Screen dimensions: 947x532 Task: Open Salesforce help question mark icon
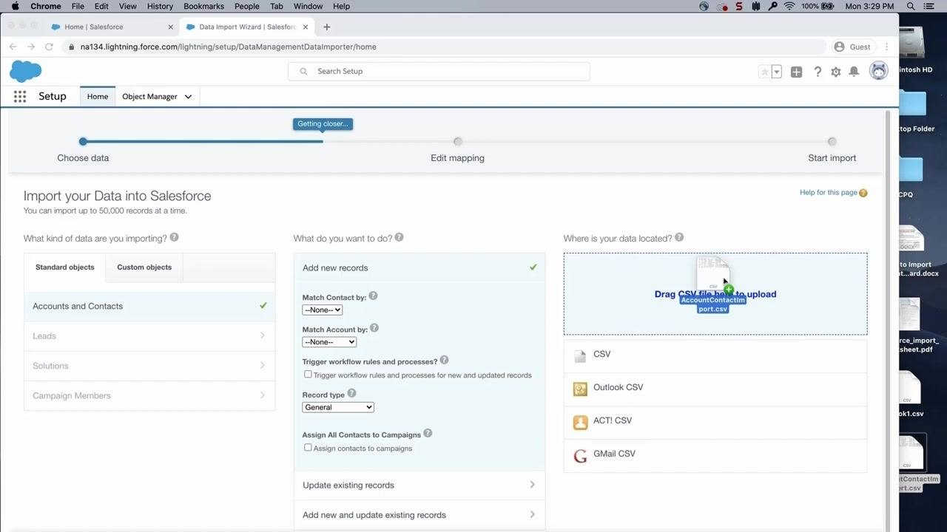pyautogui.click(x=818, y=72)
